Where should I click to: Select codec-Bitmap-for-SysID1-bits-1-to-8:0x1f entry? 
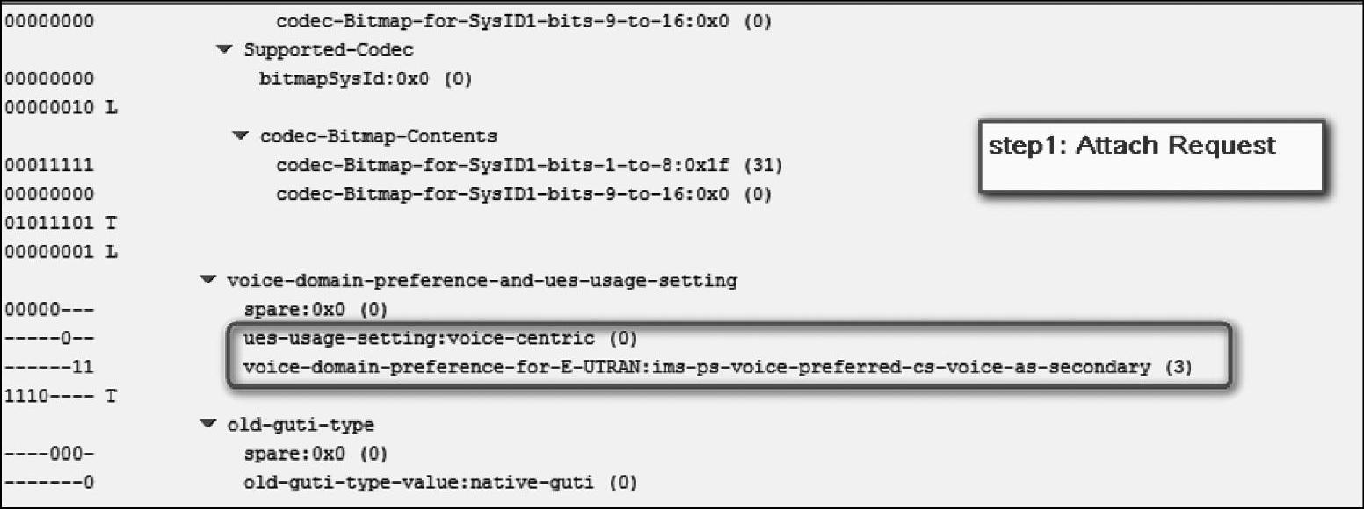pos(529,166)
